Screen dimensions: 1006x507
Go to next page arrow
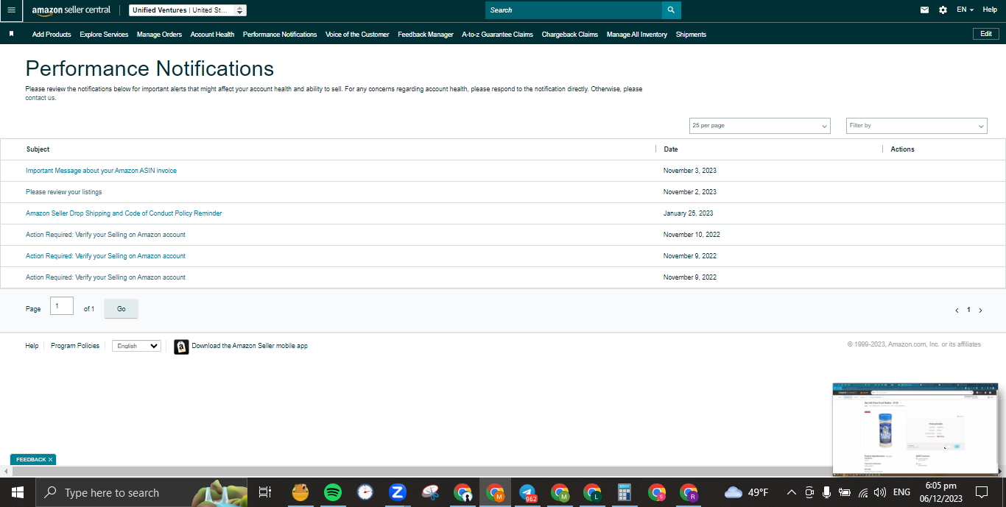coord(980,311)
